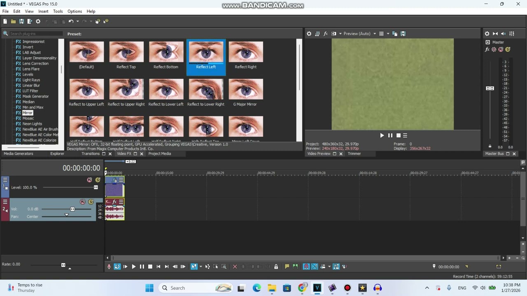Open split screen view dropdown arrow

(x=340, y=34)
